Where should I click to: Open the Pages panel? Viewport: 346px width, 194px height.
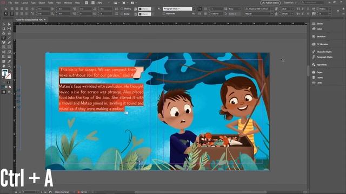(317, 72)
